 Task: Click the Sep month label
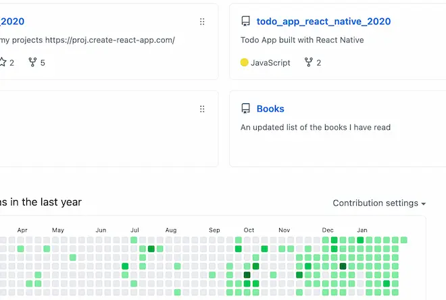pos(214,230)
